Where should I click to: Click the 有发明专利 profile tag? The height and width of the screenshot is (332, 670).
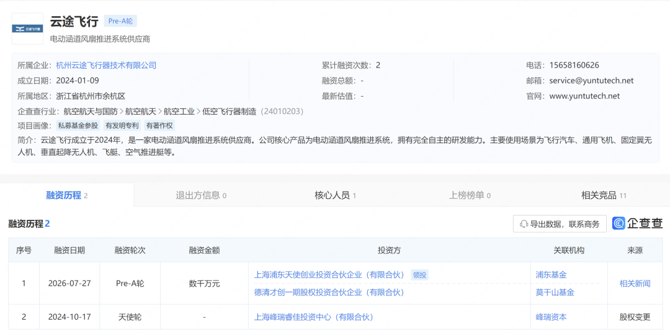click(122, 126)
